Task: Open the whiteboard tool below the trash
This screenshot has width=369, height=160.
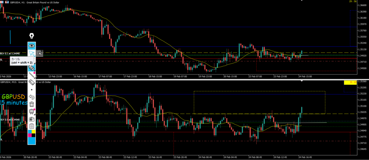Action: coord(32,111)
